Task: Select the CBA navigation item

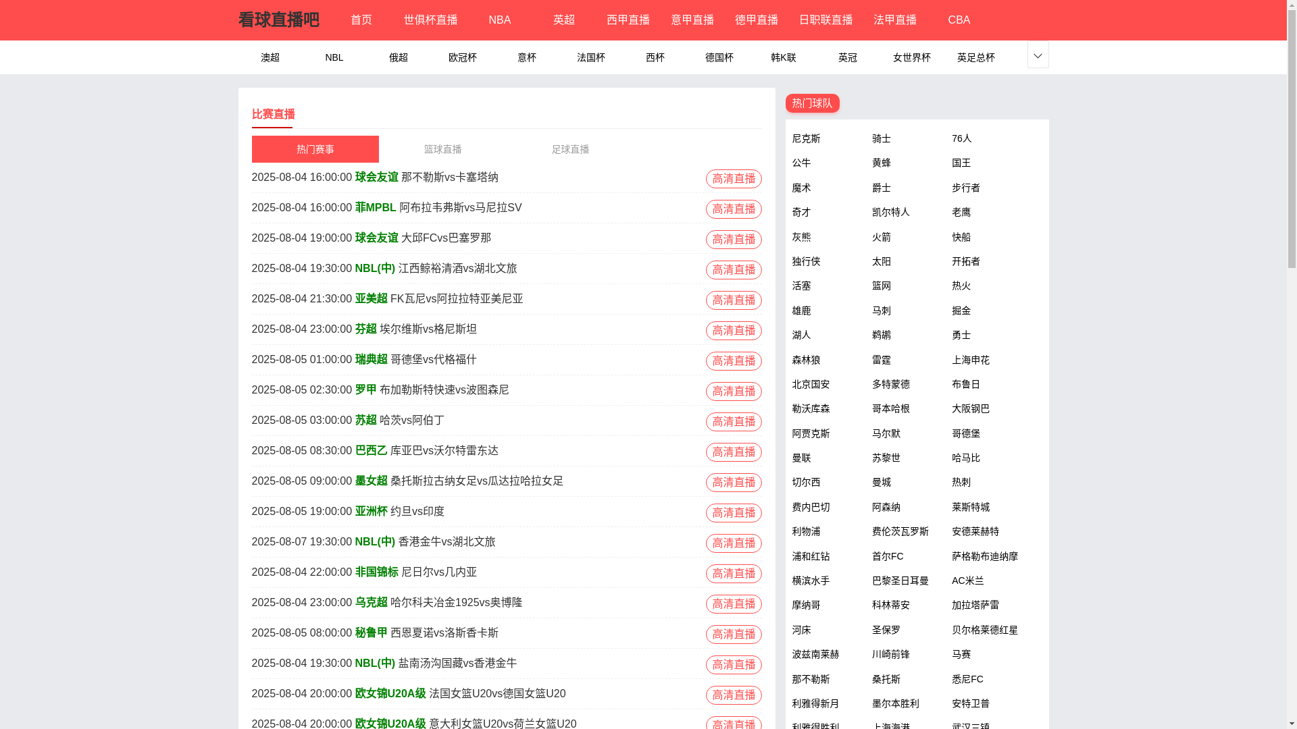Action: [959, 20]
